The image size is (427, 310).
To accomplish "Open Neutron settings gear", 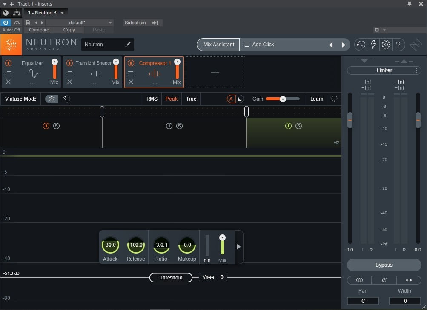I will tap(386, 45).
